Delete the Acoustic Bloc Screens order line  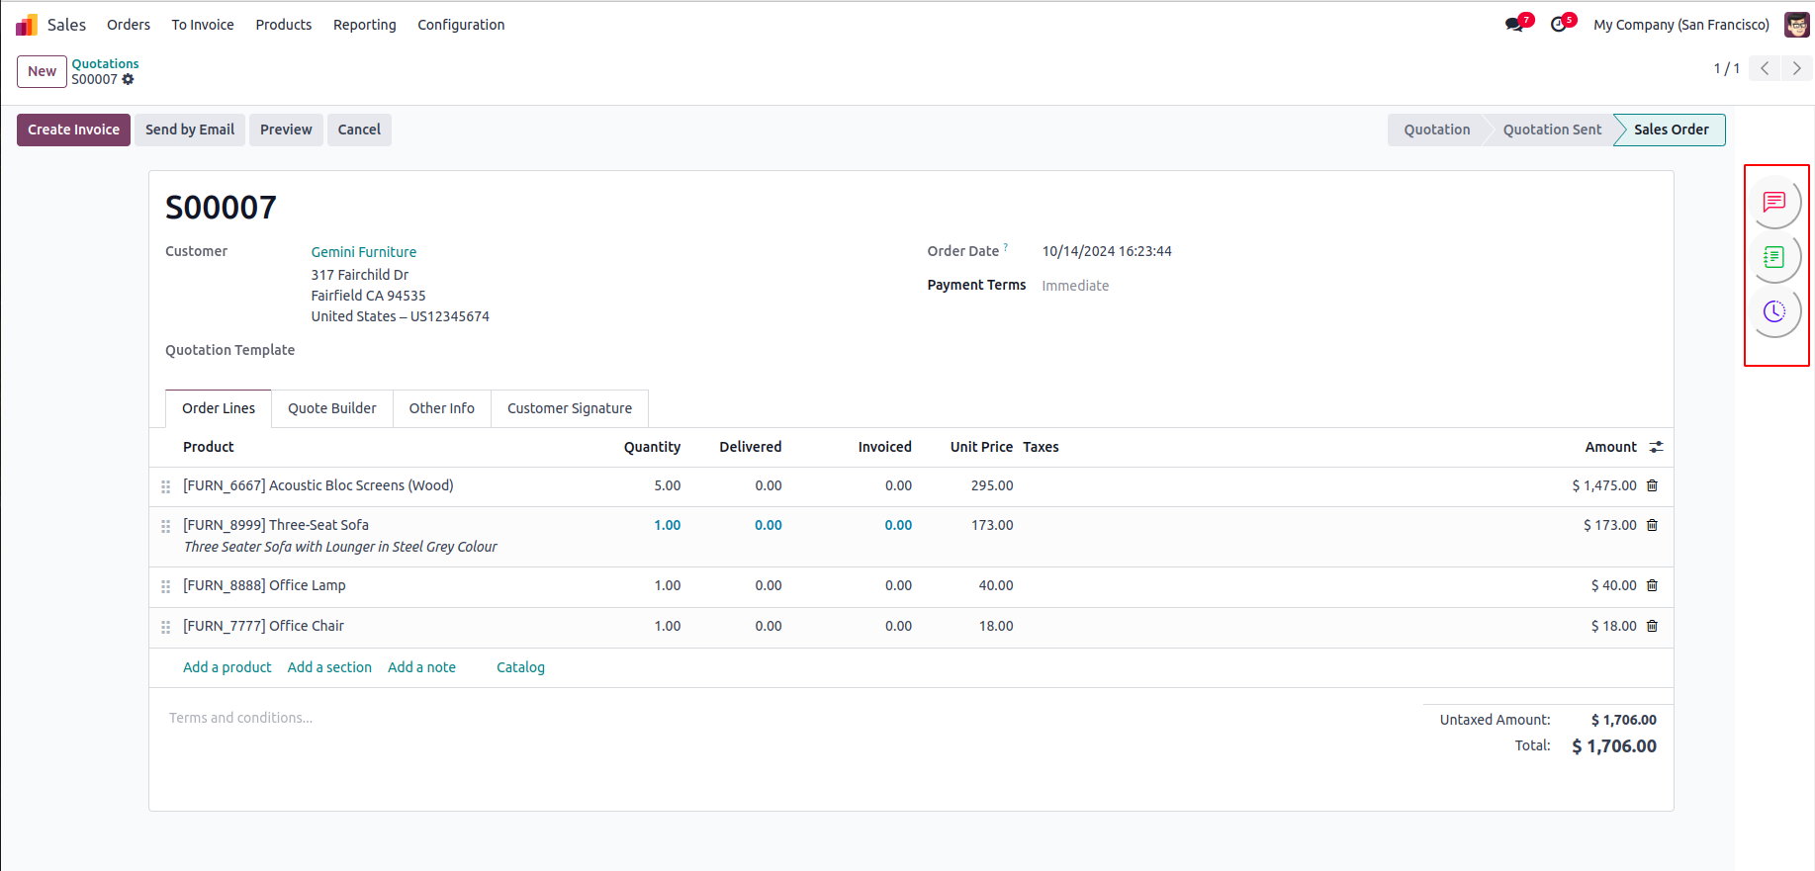pyautogui.click(x=1652, y=485)
